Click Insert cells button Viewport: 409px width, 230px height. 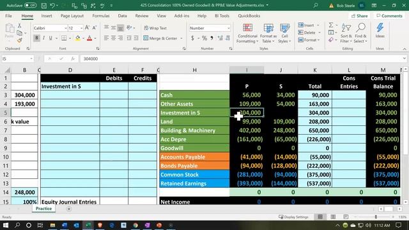pos(306,26)
